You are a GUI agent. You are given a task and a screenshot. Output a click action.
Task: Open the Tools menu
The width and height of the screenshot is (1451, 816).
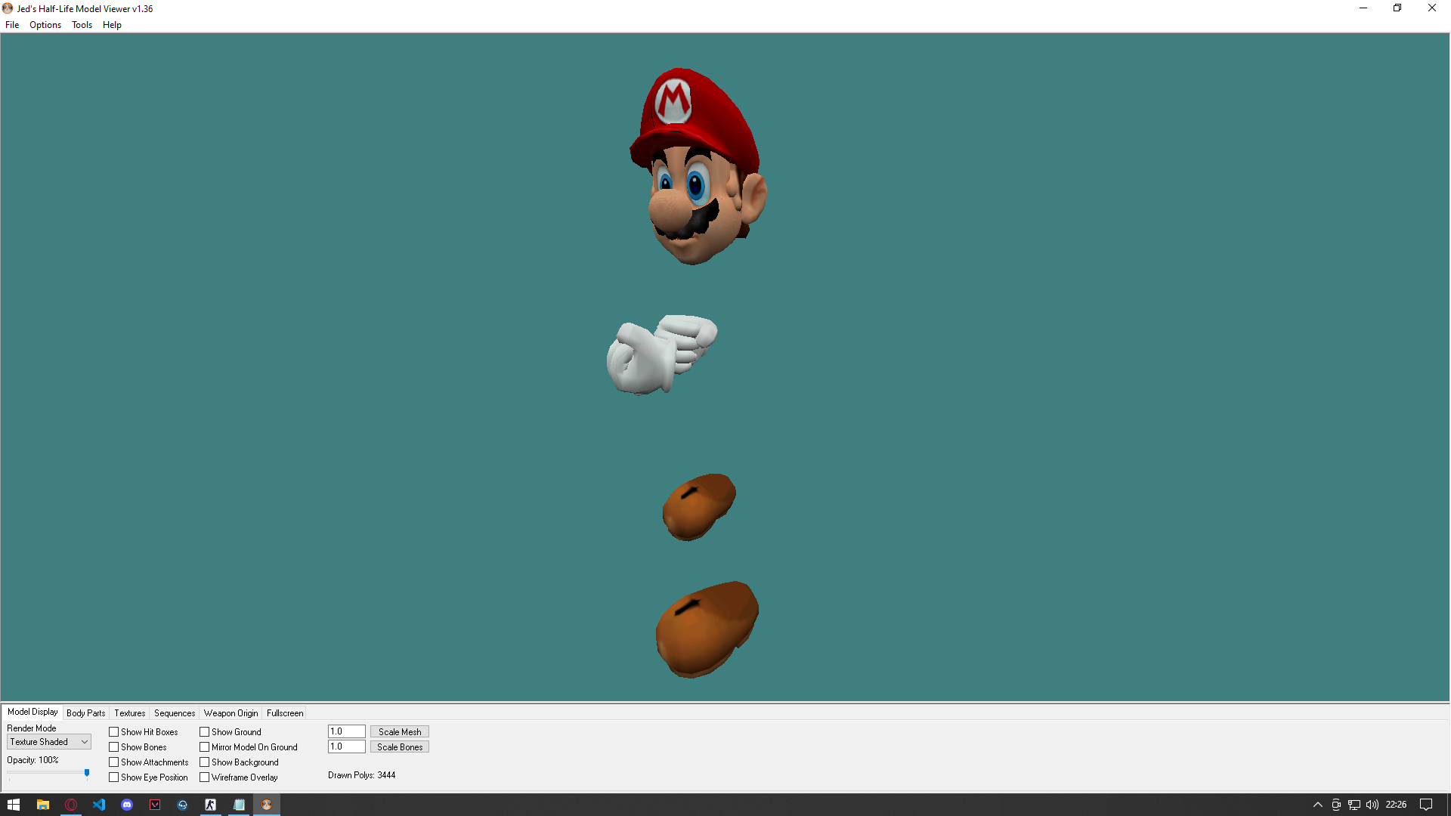tap(82, 25)
